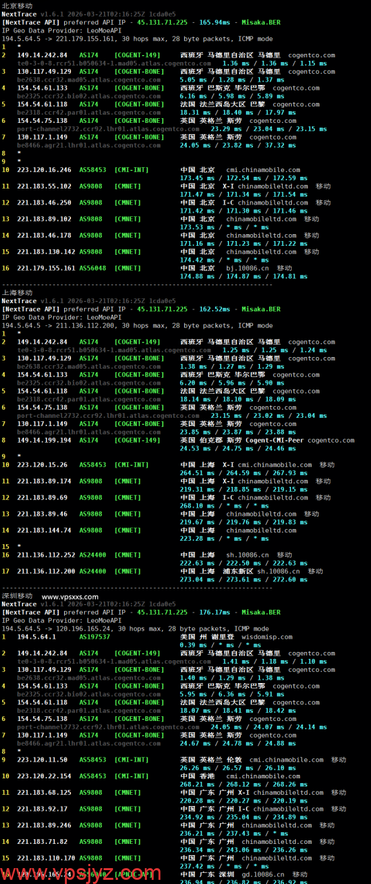Viewport: 371px width, 884px height.
Task: Select hop IP 221.183.55.102
Action: pyautogui.click(x=44, y=186)
